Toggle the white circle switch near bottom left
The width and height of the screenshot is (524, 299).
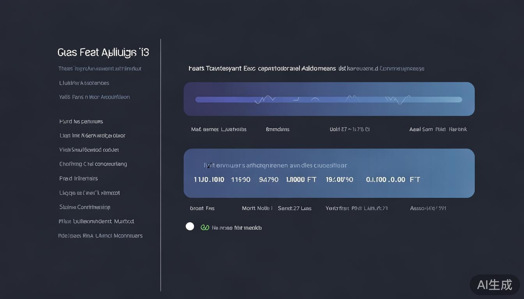pos(190,226)
